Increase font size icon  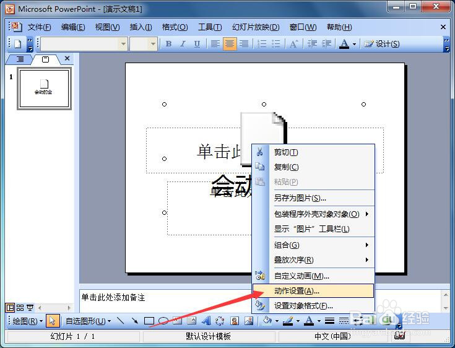click(293, 44)
